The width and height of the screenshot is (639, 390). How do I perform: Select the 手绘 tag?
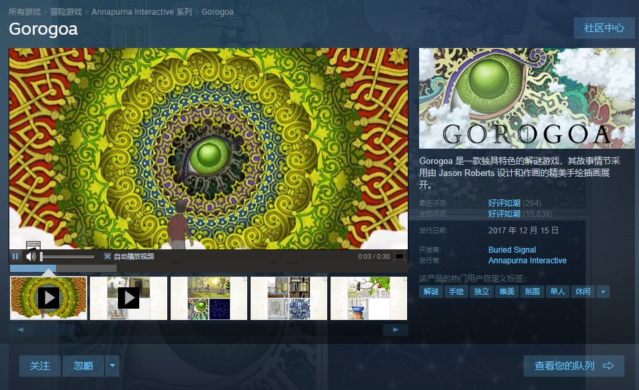(456, 291)
